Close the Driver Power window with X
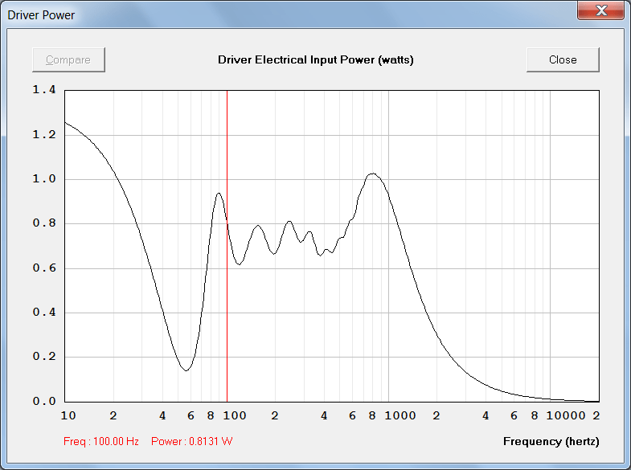631x470 pixels. [600, 10]
